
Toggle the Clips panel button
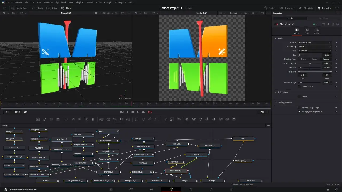click(x=52, y=8)
